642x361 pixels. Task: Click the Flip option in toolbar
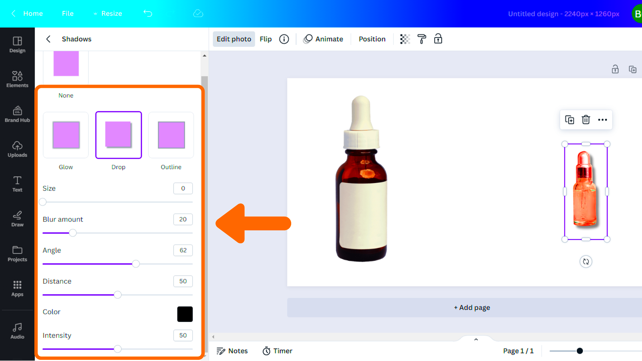pyautogui.click(x=265, y=39)
